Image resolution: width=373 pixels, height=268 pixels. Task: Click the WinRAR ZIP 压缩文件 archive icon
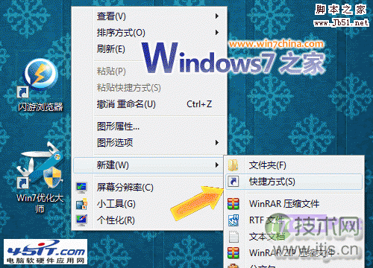(233, 252)
